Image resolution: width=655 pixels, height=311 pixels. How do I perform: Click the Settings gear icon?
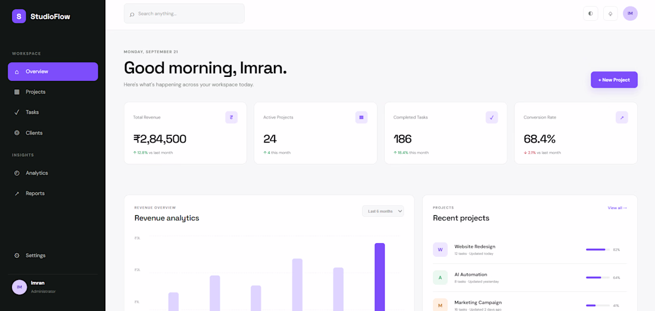pyautogui.click(x=17, y=256)
